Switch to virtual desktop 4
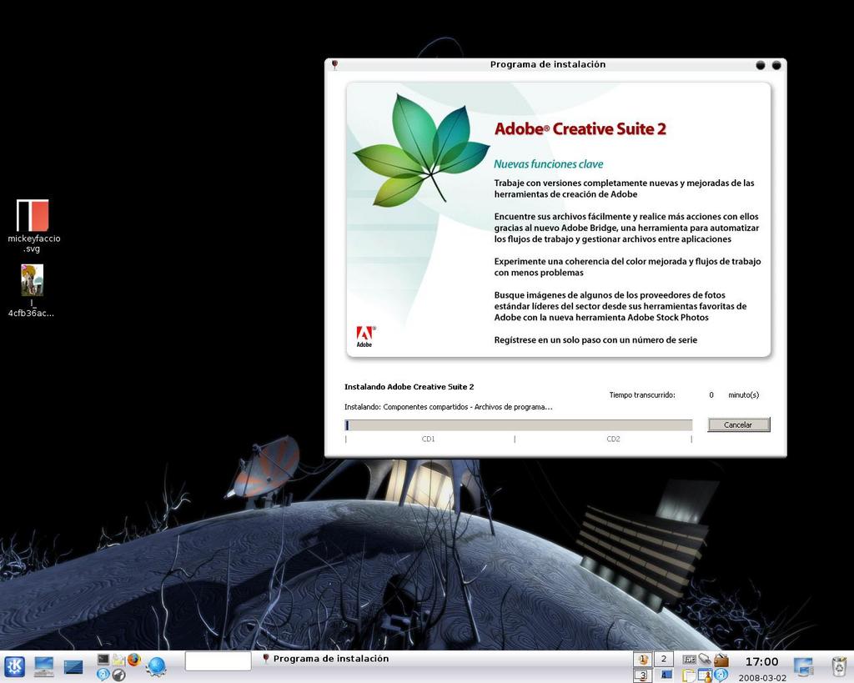 coord(663,675)
